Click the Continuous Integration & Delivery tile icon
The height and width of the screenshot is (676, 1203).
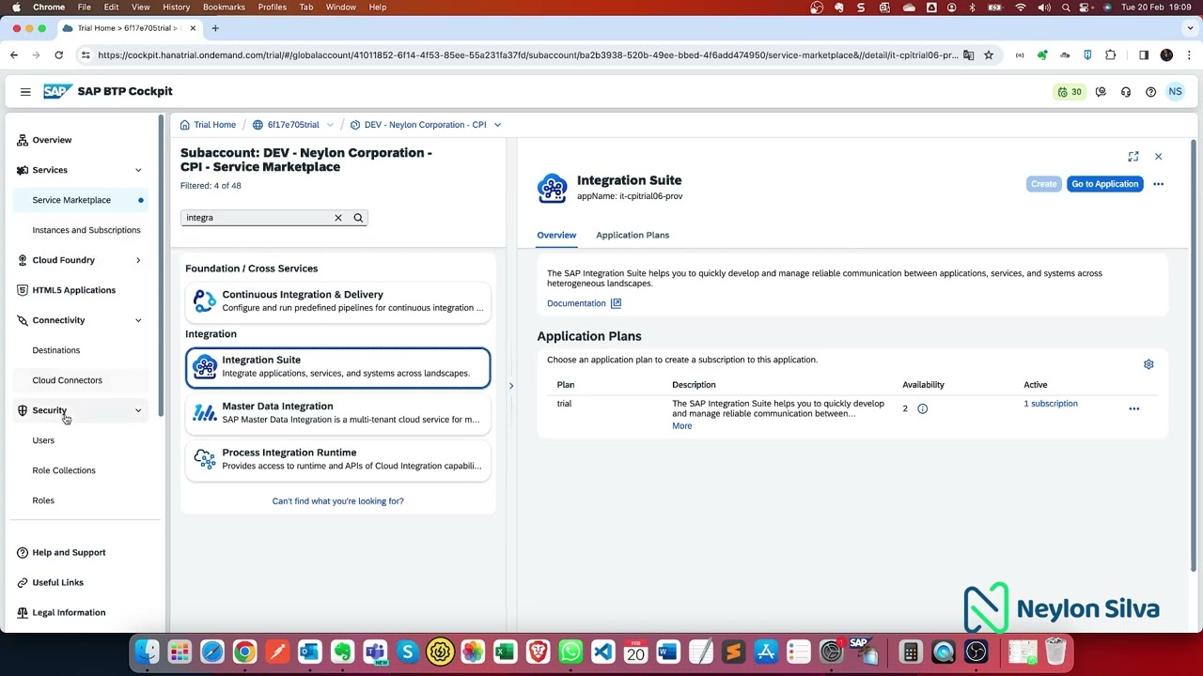click(204, 300)
